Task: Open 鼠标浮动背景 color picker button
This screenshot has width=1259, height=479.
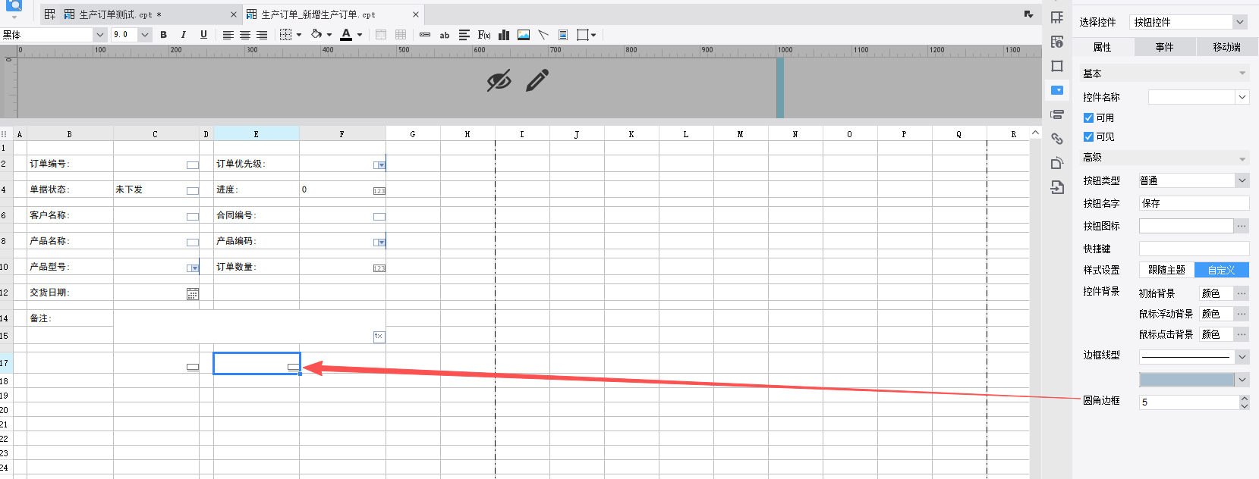Action: 1242,314
